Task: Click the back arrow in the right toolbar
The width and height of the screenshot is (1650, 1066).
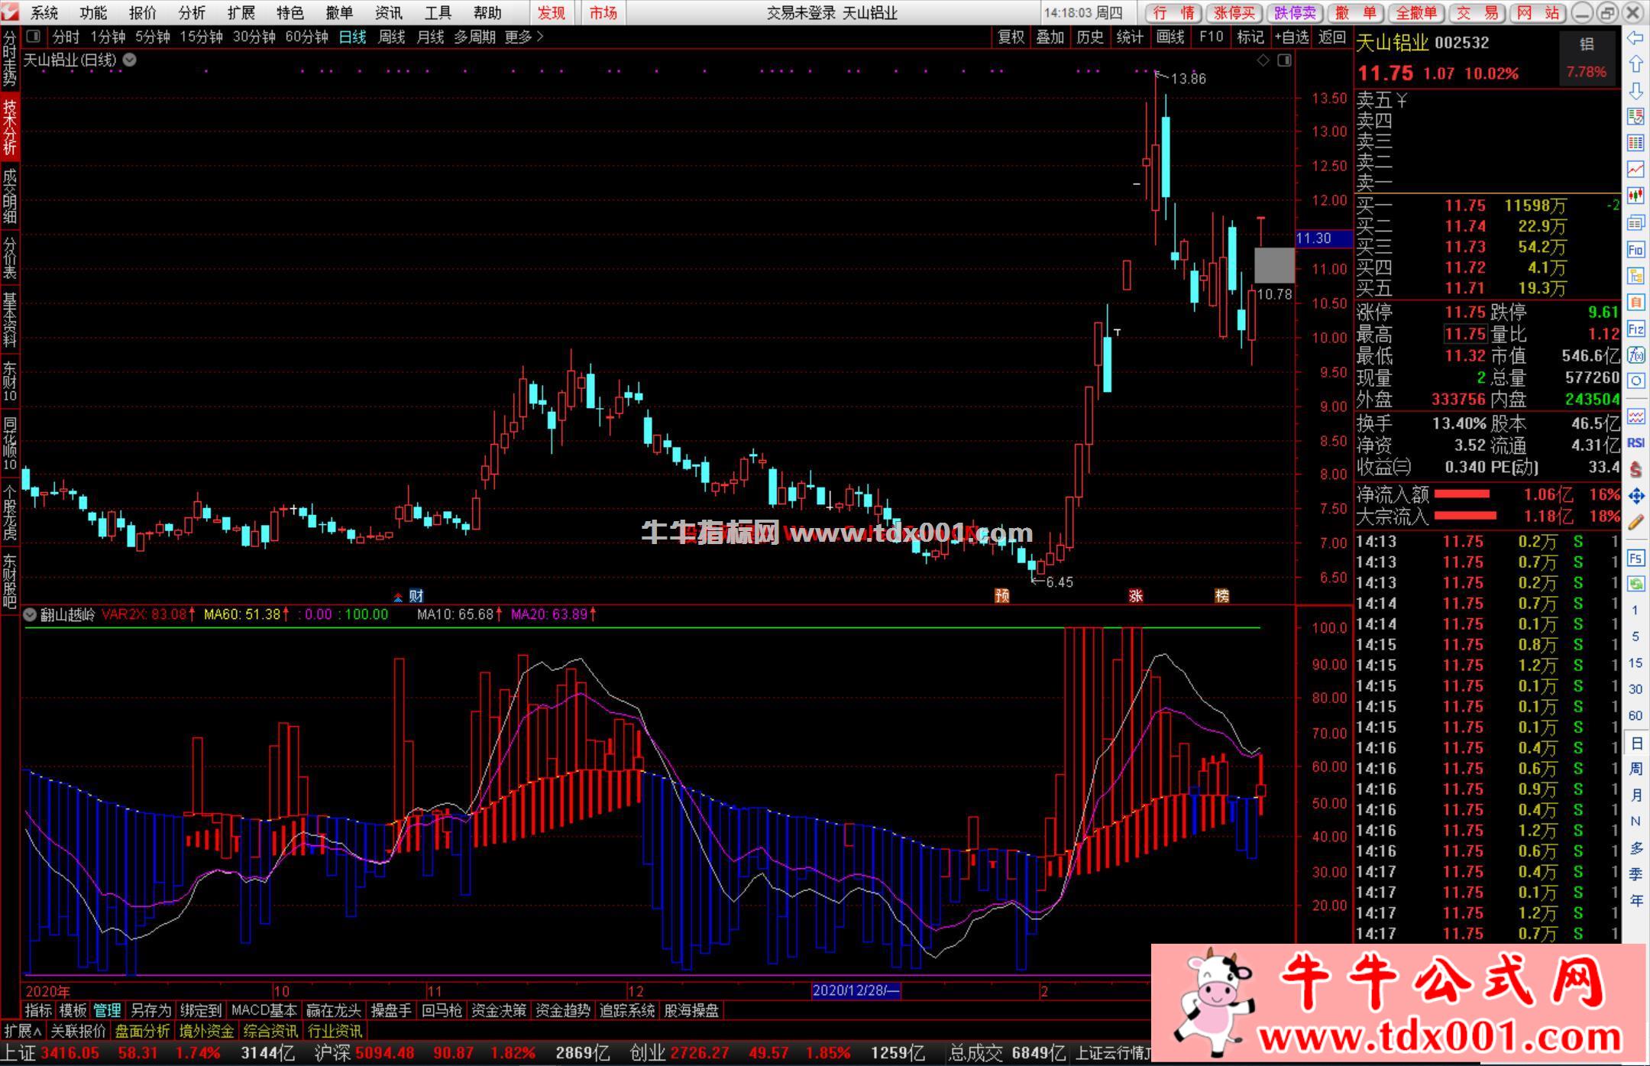Action: 1635,38
